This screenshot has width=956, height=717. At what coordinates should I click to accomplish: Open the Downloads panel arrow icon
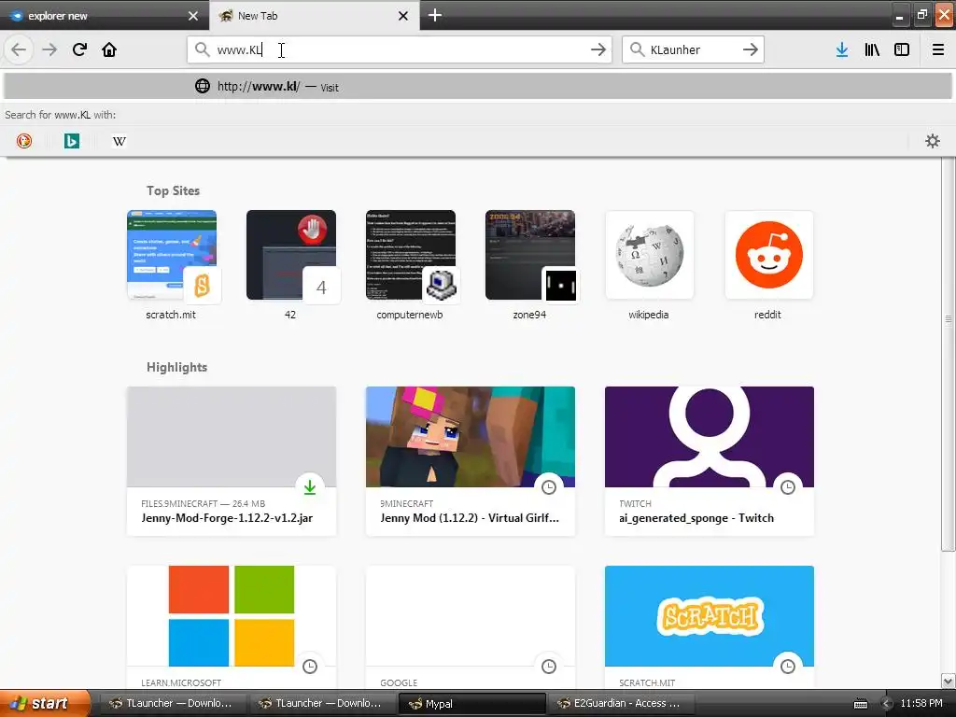click(842, 49)
